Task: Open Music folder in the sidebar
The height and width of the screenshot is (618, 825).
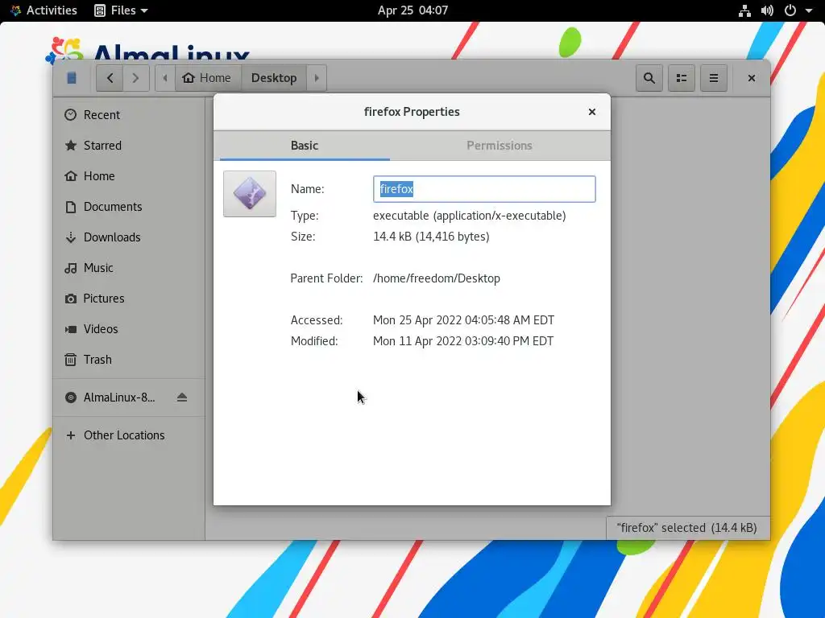Action: [128, 267]
